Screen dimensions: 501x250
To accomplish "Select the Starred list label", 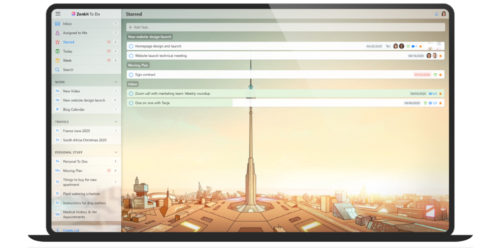I will tap(68, 42).
